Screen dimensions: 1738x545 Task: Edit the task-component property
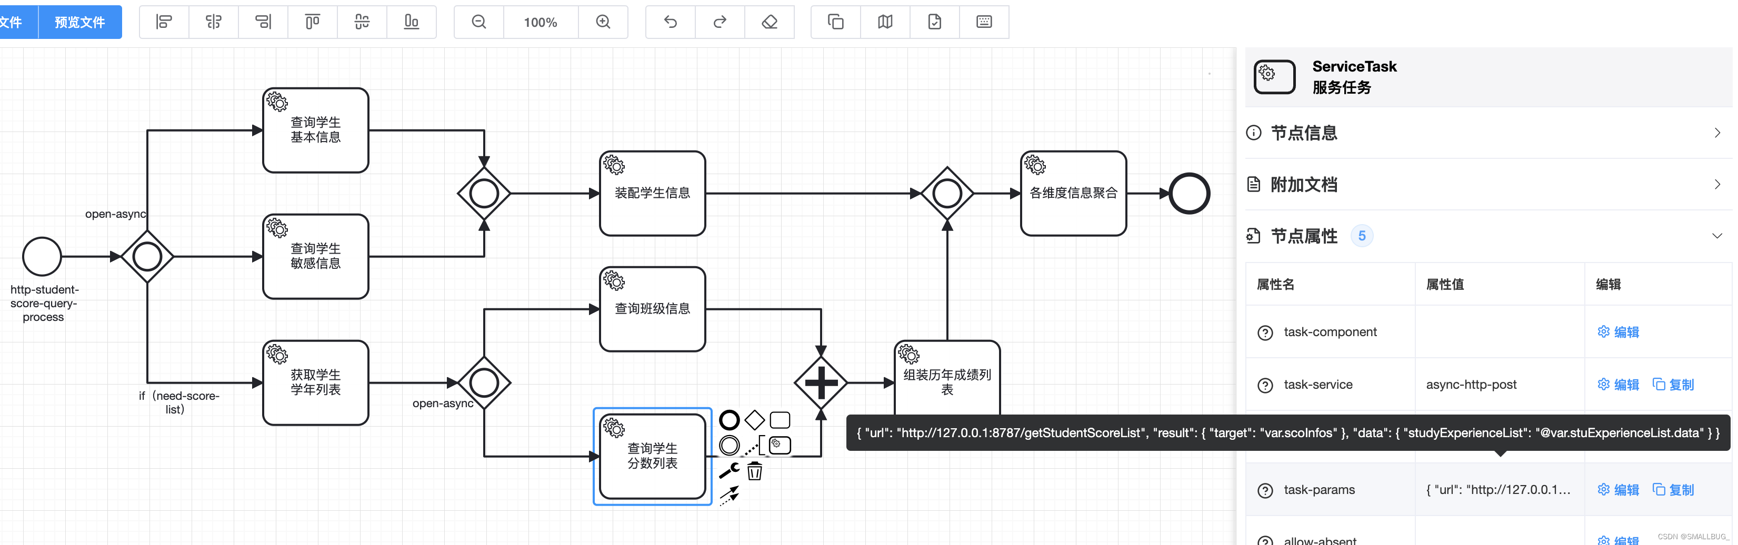1619,332
